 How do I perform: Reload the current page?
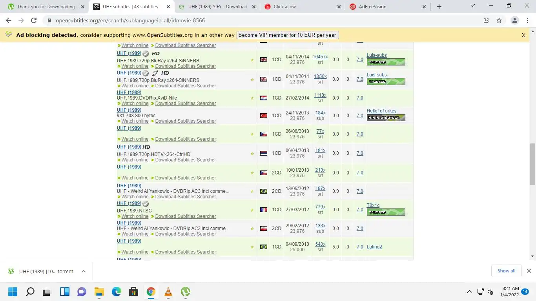coord(34,20)
